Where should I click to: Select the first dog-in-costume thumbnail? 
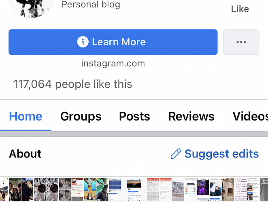click(x=40, y=189)
